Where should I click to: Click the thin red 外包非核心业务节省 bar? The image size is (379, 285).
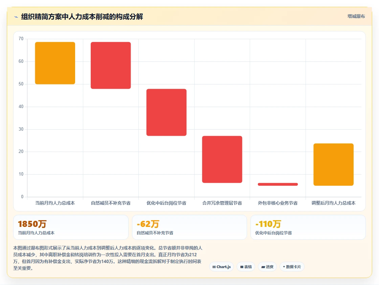click(278, 184)
